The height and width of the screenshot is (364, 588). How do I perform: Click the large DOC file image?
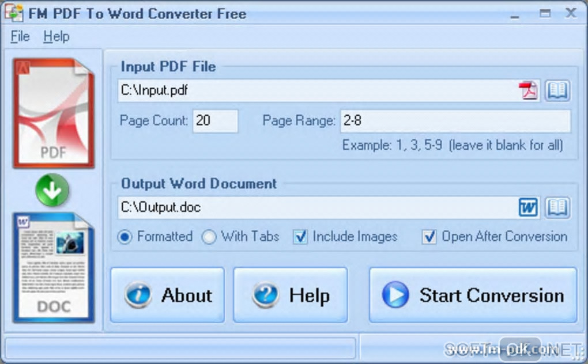(54, 267)
